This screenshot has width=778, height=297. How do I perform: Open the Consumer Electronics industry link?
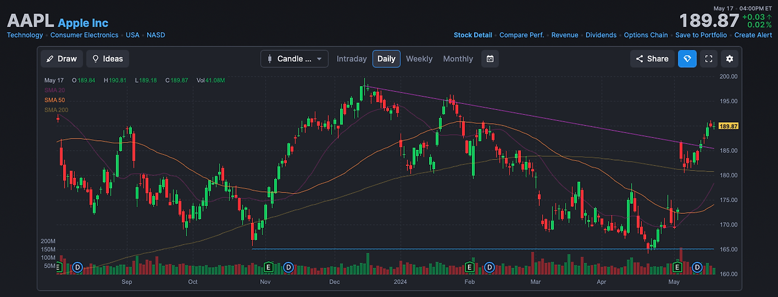84,35
